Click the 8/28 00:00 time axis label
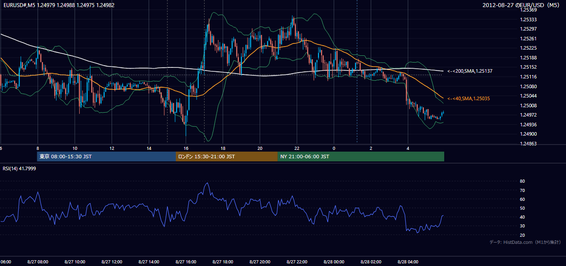Screen dimensions: 566x266 (x=334, y=262)
